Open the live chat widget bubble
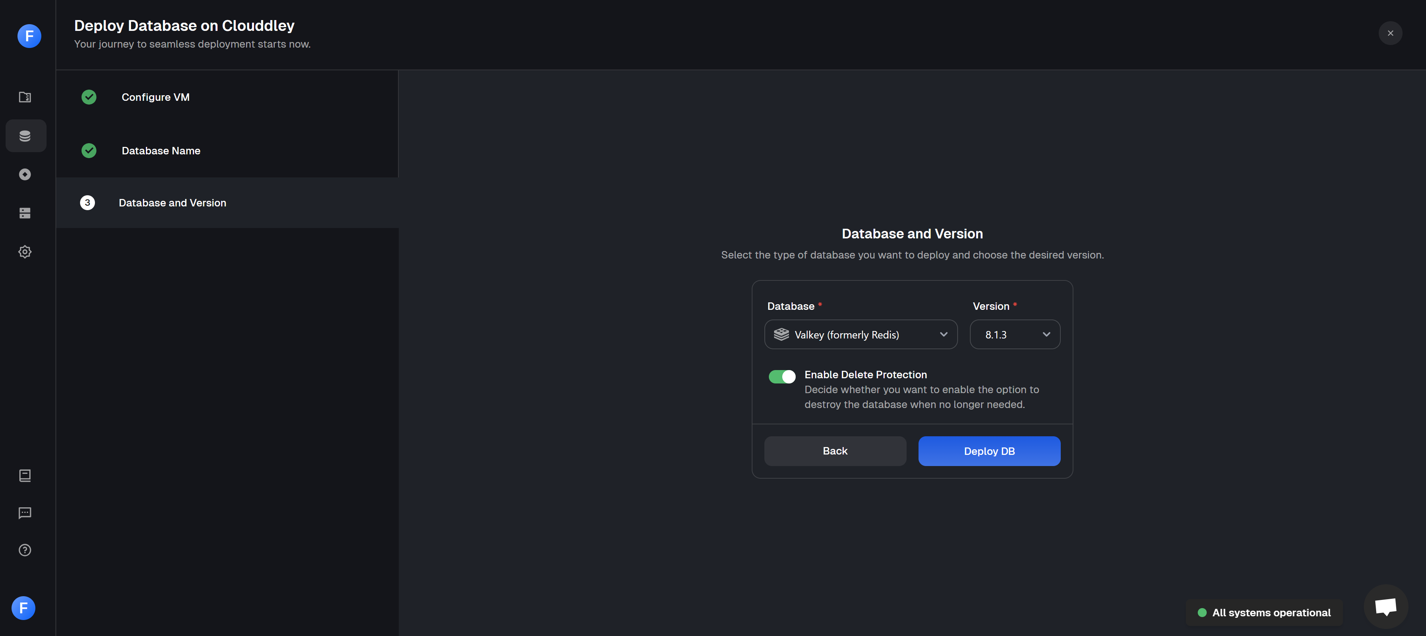Viewport: 1426px width, 636px height. pyautogui.click(x=1385, y=607)
